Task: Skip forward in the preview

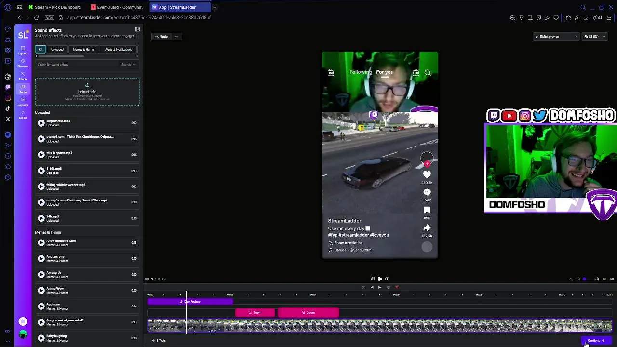Action: coord(387,279)
